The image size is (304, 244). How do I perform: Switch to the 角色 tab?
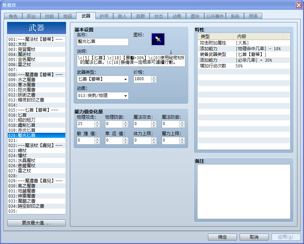(x=13, y=16)
